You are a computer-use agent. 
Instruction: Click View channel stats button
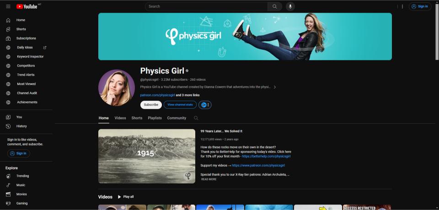pyautogui.click(x=180, y=105)
